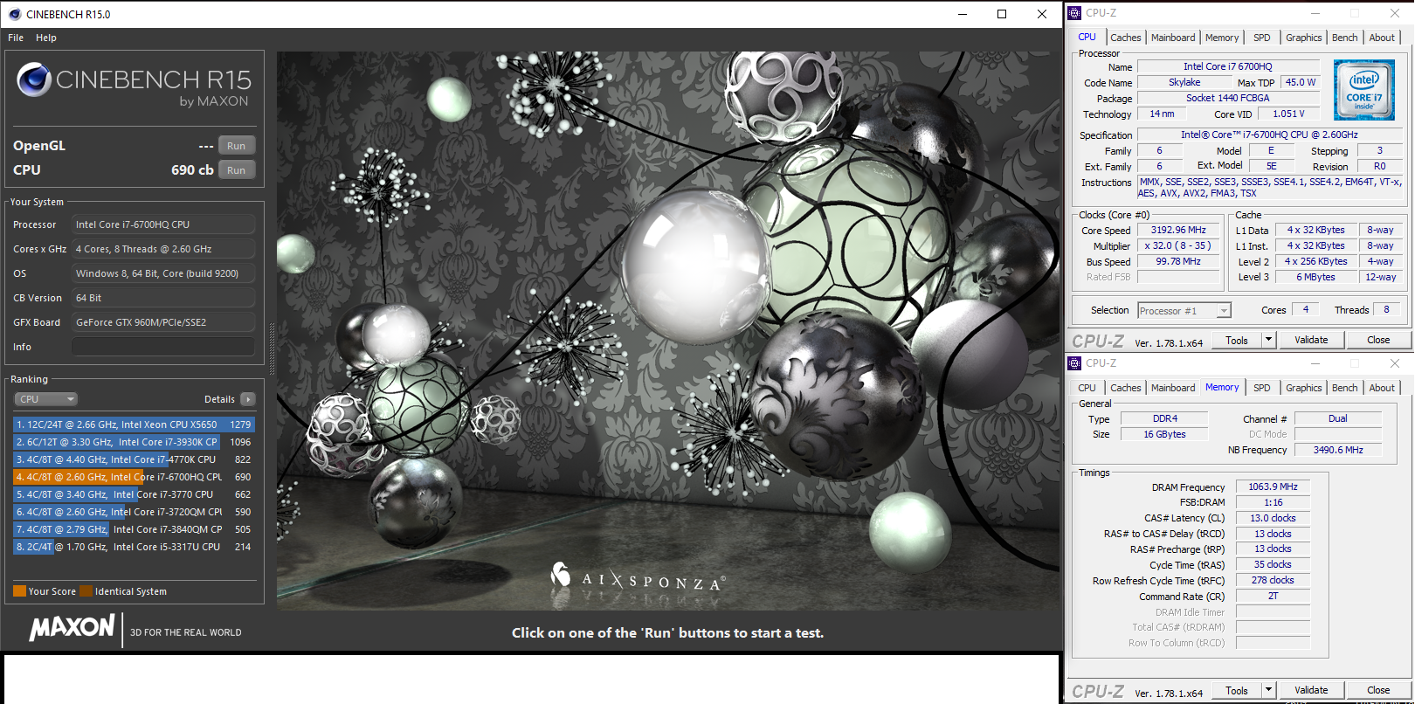The image size is (1415, 704).
Task: Switch to SPD tab in bottom CPU-Z
Action: point(1262,388)
